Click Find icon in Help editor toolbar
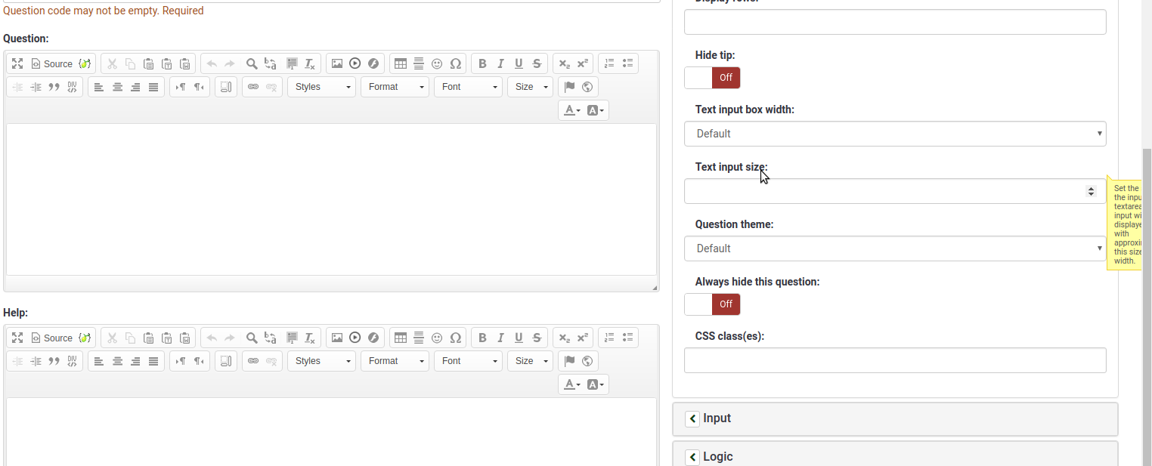The image size is (1152, 466). (x=252, y=338)
